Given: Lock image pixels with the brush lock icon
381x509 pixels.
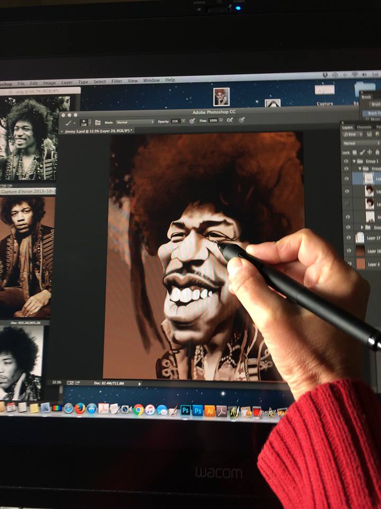Looking at the screenshot, I should click(362, 152).
